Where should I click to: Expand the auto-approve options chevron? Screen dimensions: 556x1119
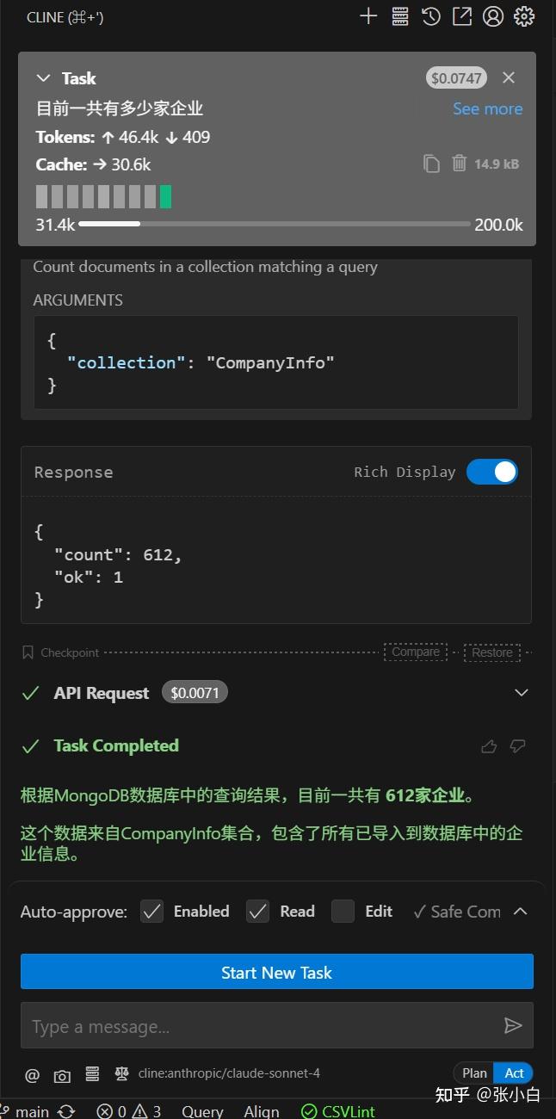point(521,912)
